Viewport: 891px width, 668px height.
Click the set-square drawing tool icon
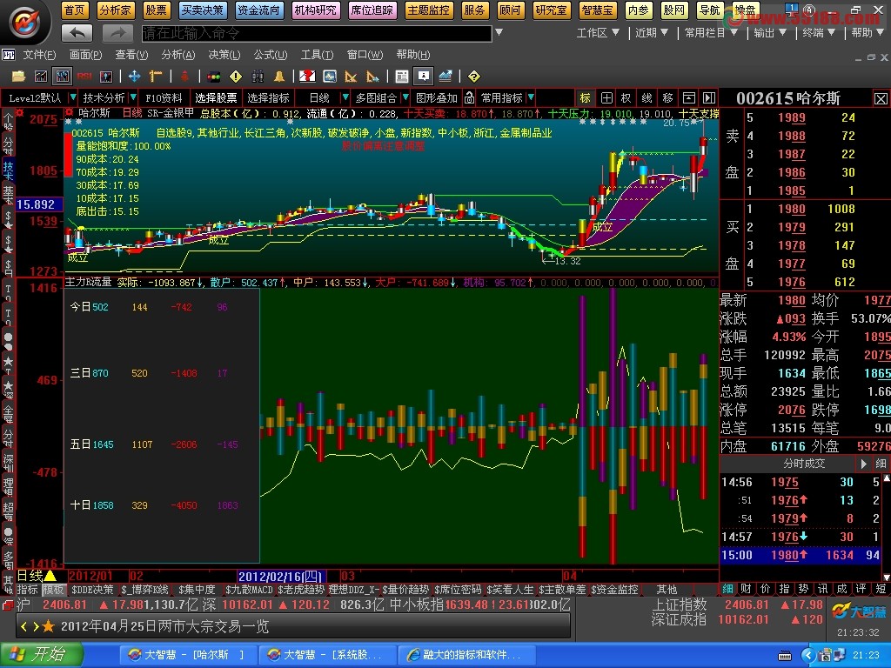[351, 77]
